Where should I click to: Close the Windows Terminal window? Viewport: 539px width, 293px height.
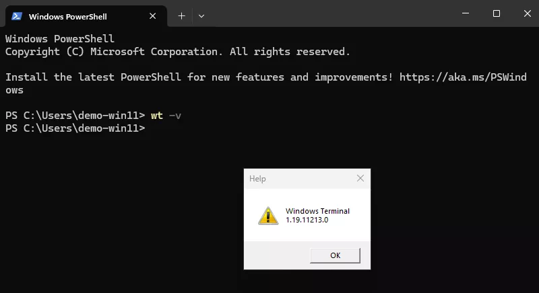(x=528, y=13)
